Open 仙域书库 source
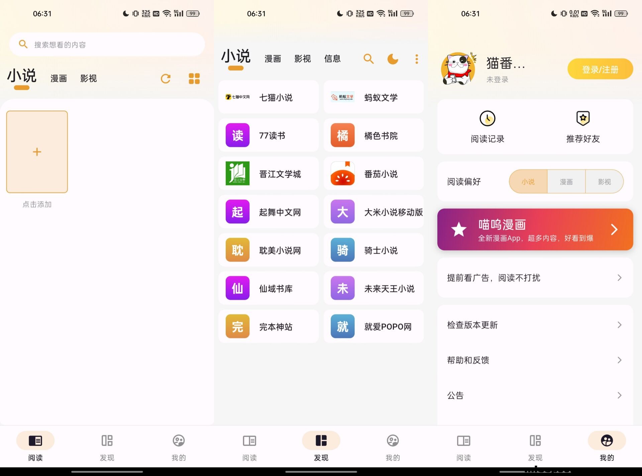The image size is (642, 476). [x=269, y=288]
